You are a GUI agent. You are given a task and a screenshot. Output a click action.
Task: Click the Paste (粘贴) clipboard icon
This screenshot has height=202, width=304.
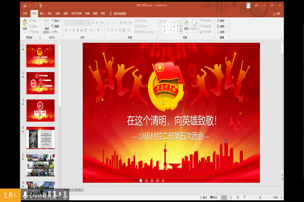[x=25, y=23]
